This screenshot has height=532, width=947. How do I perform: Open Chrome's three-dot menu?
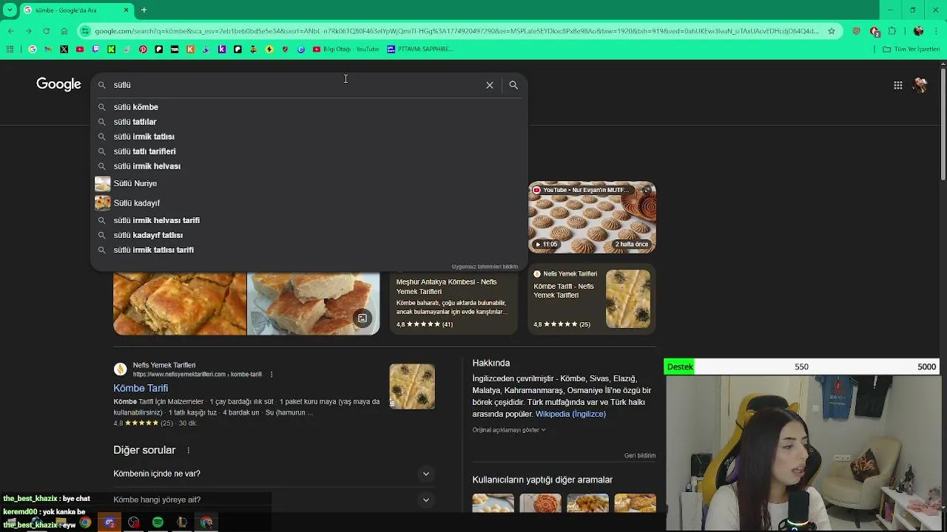coord(936,31)
